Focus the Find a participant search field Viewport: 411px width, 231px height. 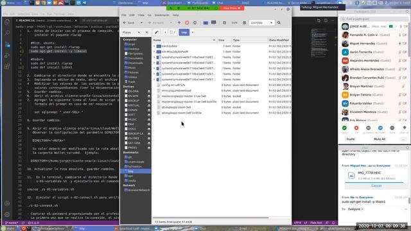tap(374, 19)
